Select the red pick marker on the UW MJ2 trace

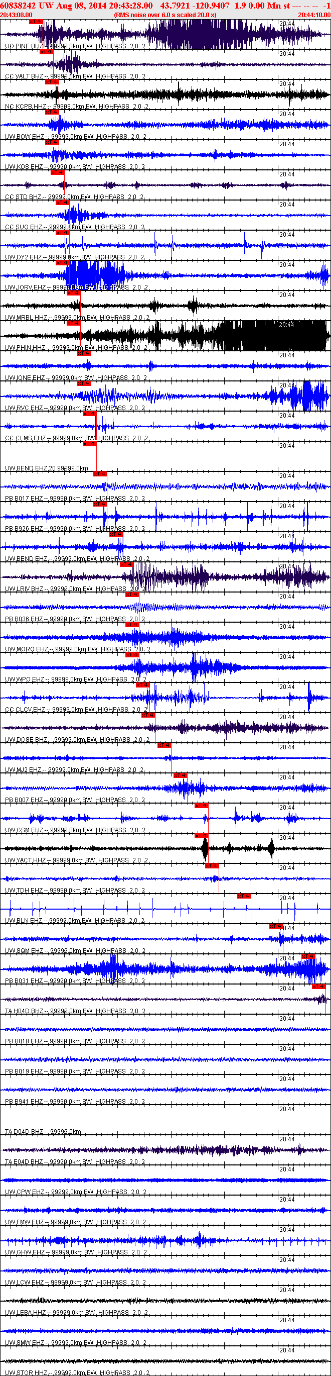point(163,745)
